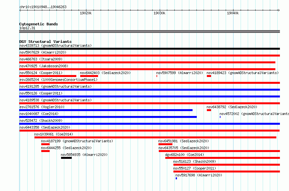
Task: Click nsv5917698 (Almarri2020) label
Action: (x=199, y=175)
